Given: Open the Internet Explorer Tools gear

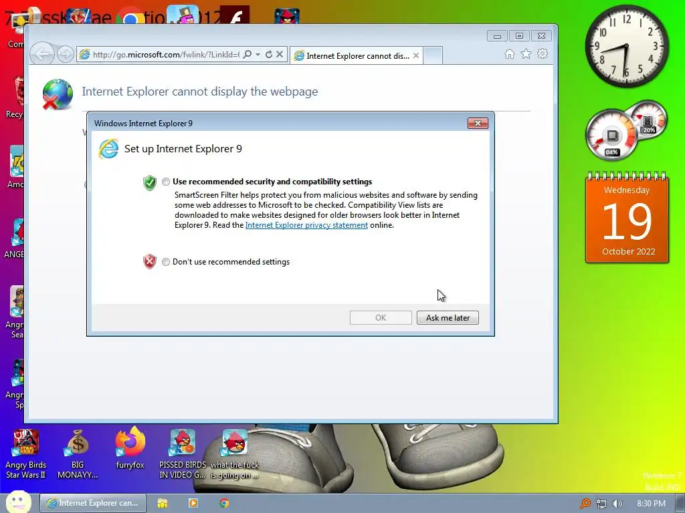Looking at the screenshot, I should 542,53.
